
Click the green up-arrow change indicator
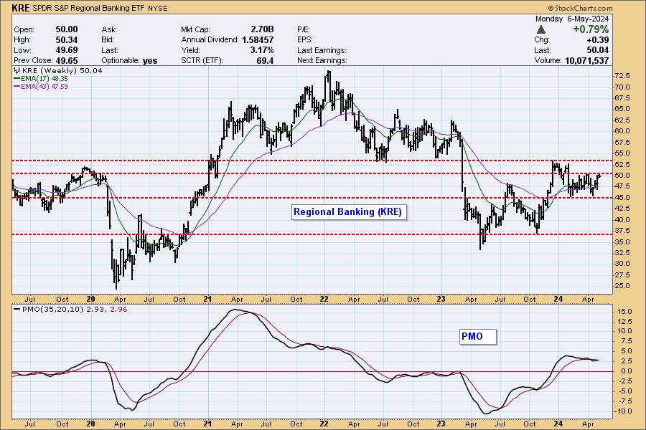[541, 29]
